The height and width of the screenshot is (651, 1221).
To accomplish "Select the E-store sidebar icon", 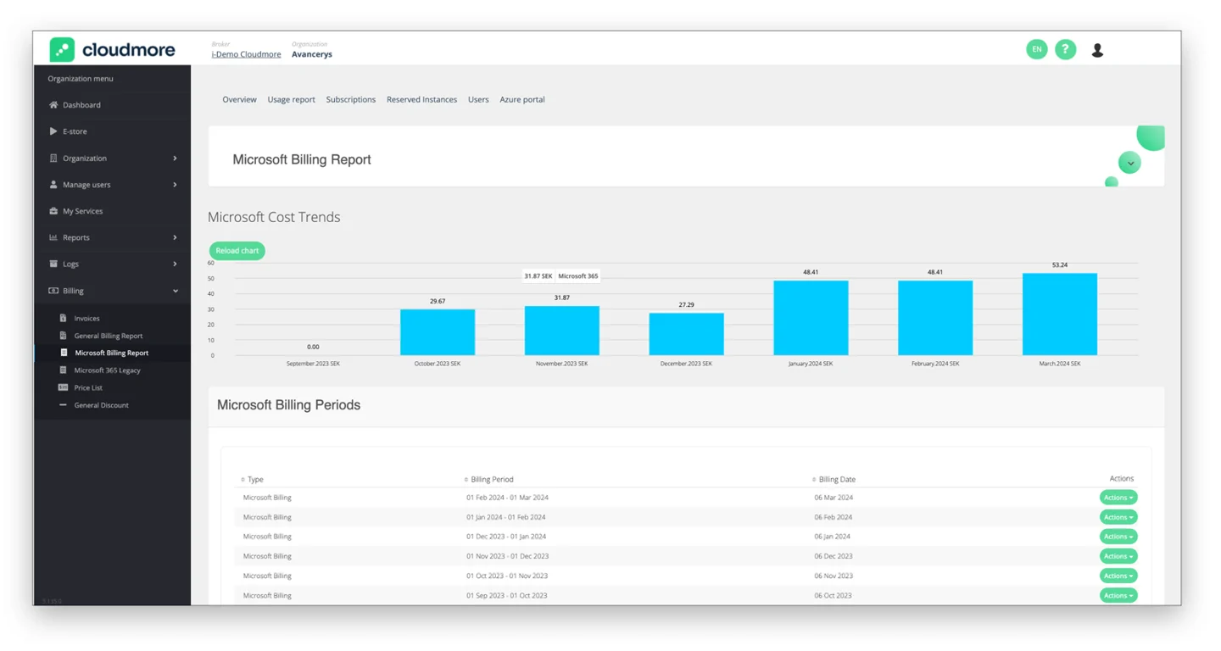I will click(x=53, y=131).
